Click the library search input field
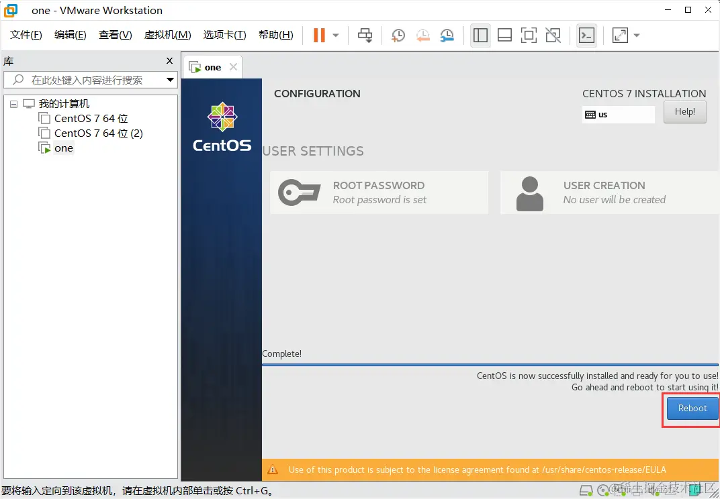This screenshot has width=720, height=499. 91,80
